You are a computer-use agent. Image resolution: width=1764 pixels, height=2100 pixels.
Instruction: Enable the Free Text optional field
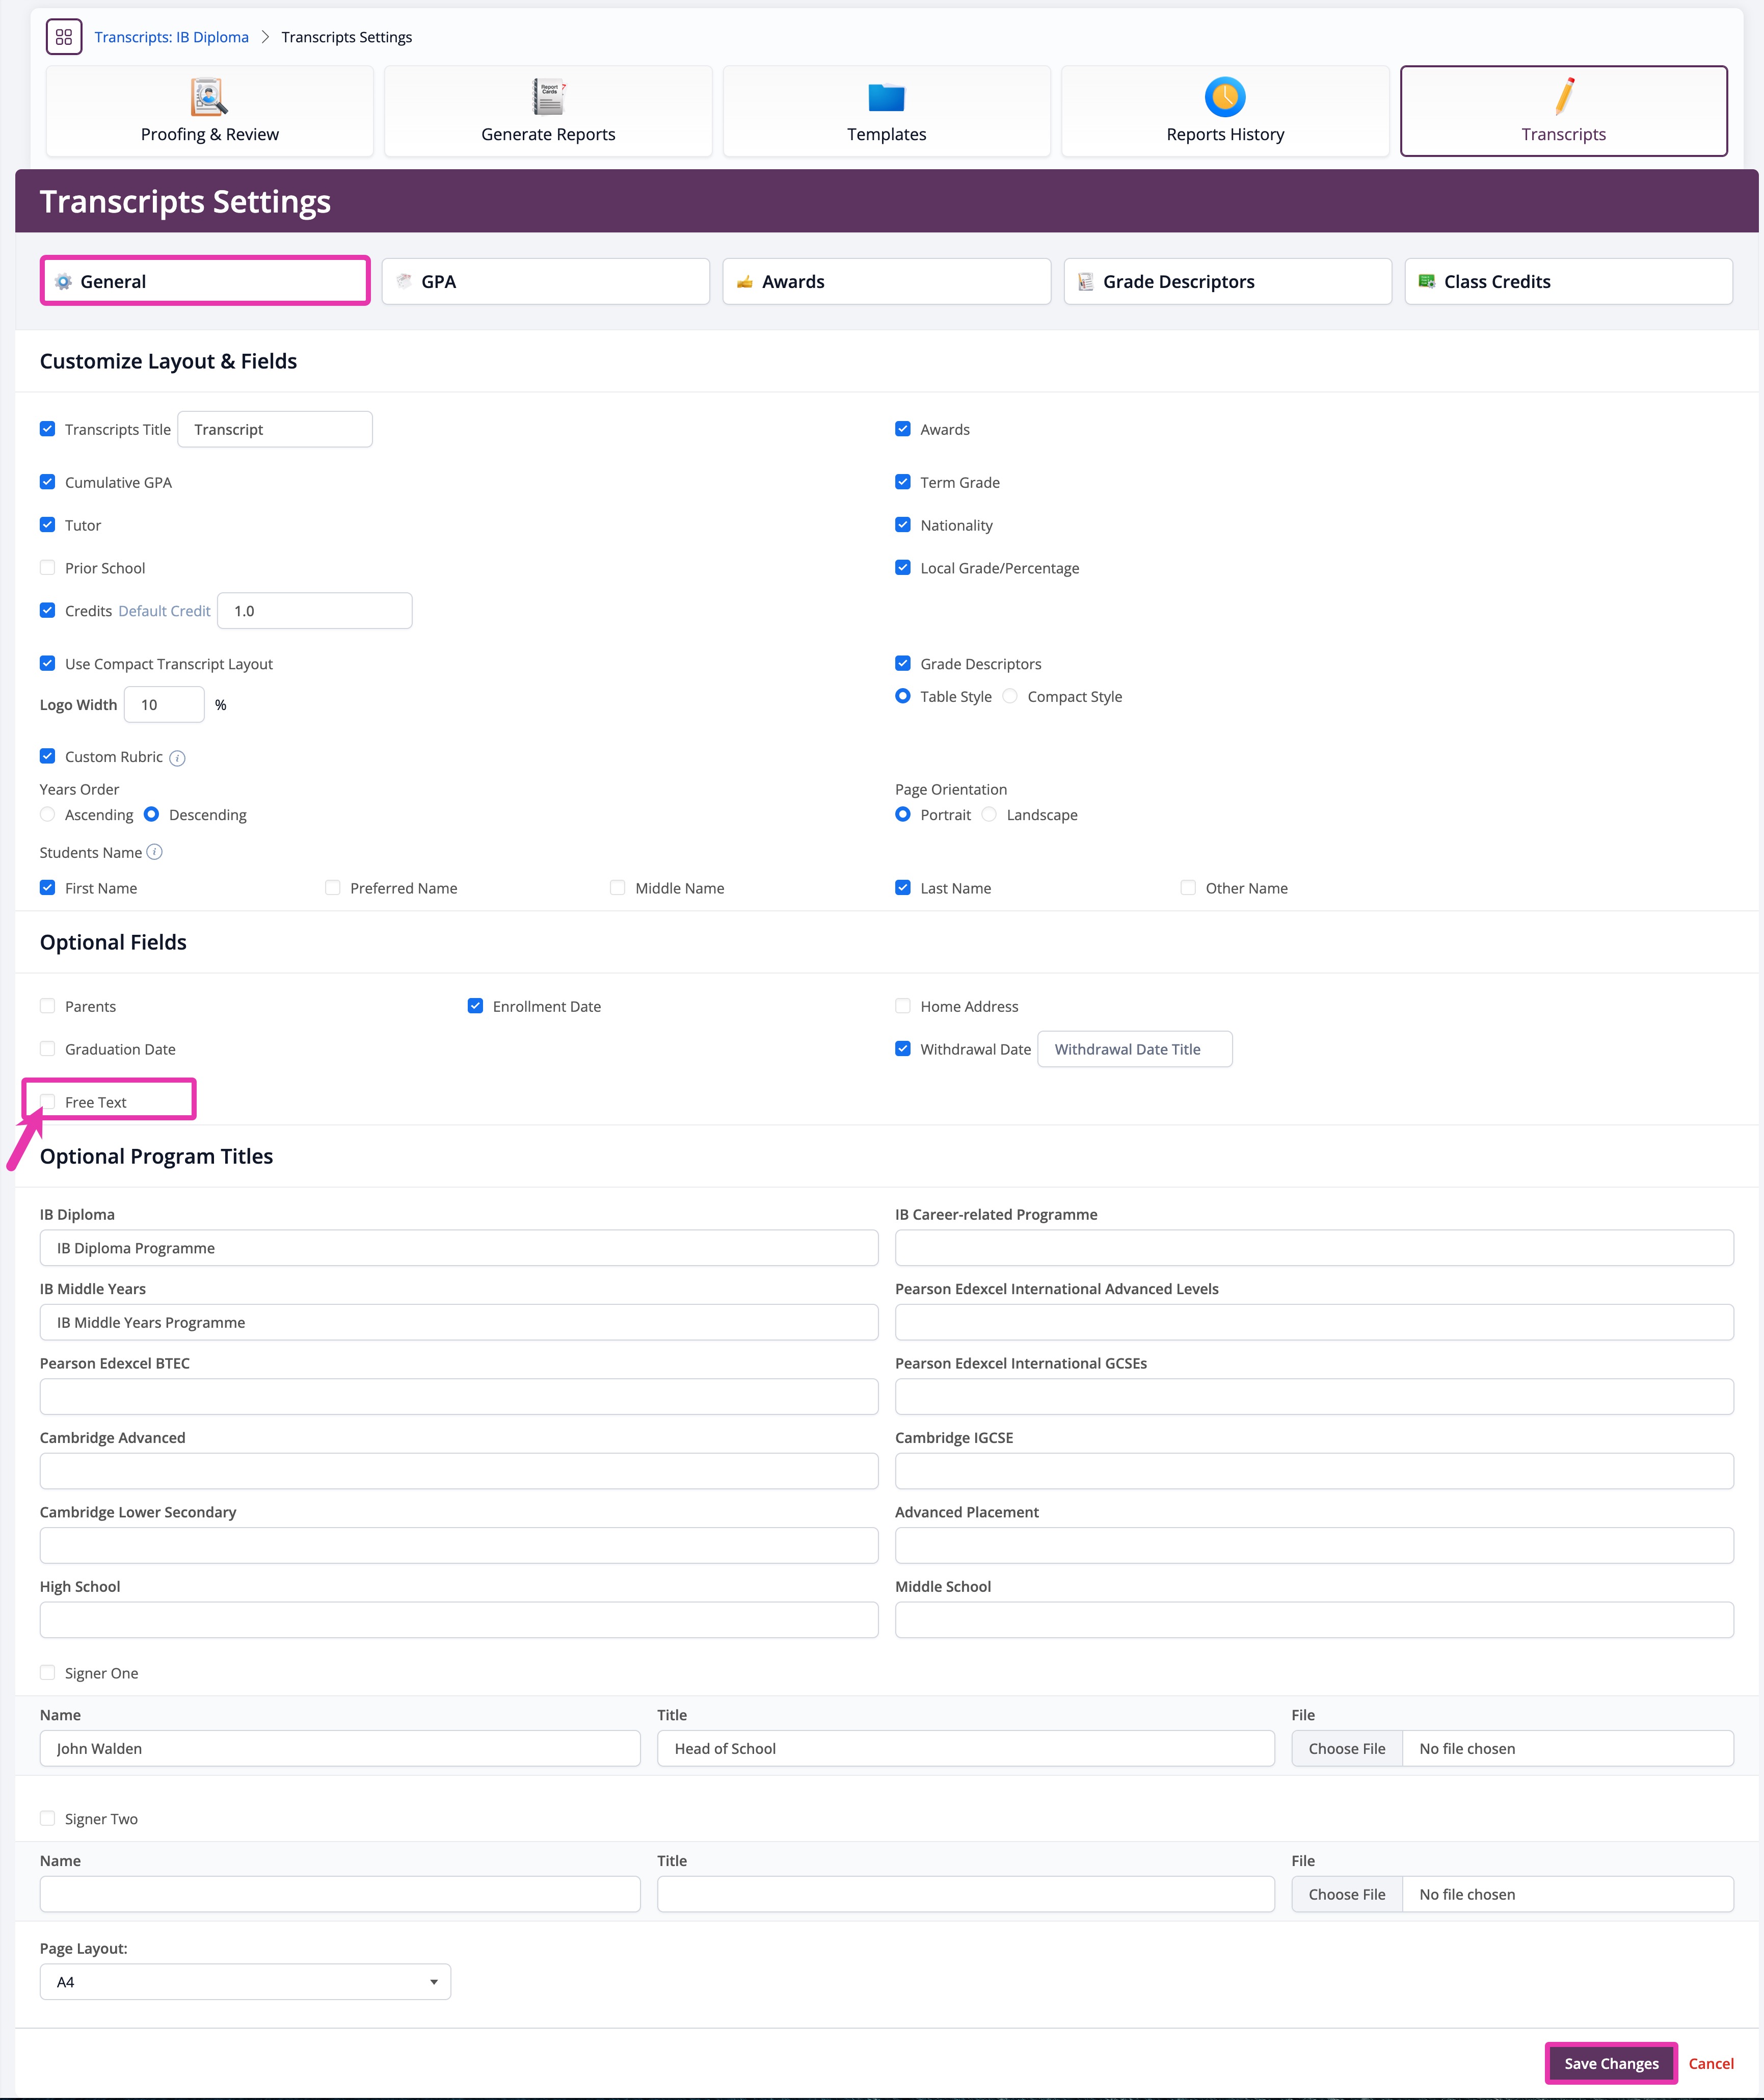tap(47, 1100)
